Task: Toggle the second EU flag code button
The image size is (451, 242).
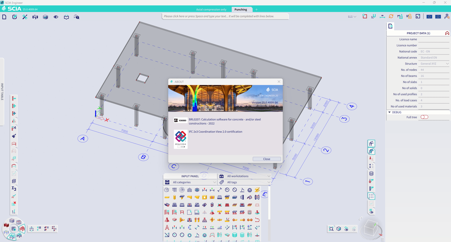Action: [438, 16]
